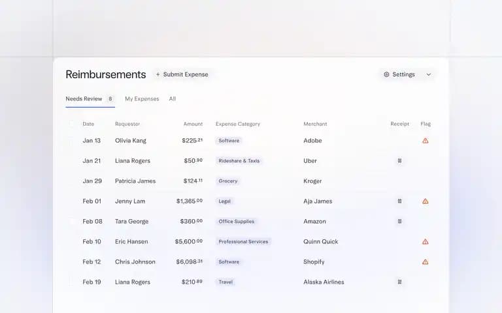Click the plus icon on Submit Expense
Image resolution: width=502 pixels, height=313 pixels.
[x=158, y=74]
